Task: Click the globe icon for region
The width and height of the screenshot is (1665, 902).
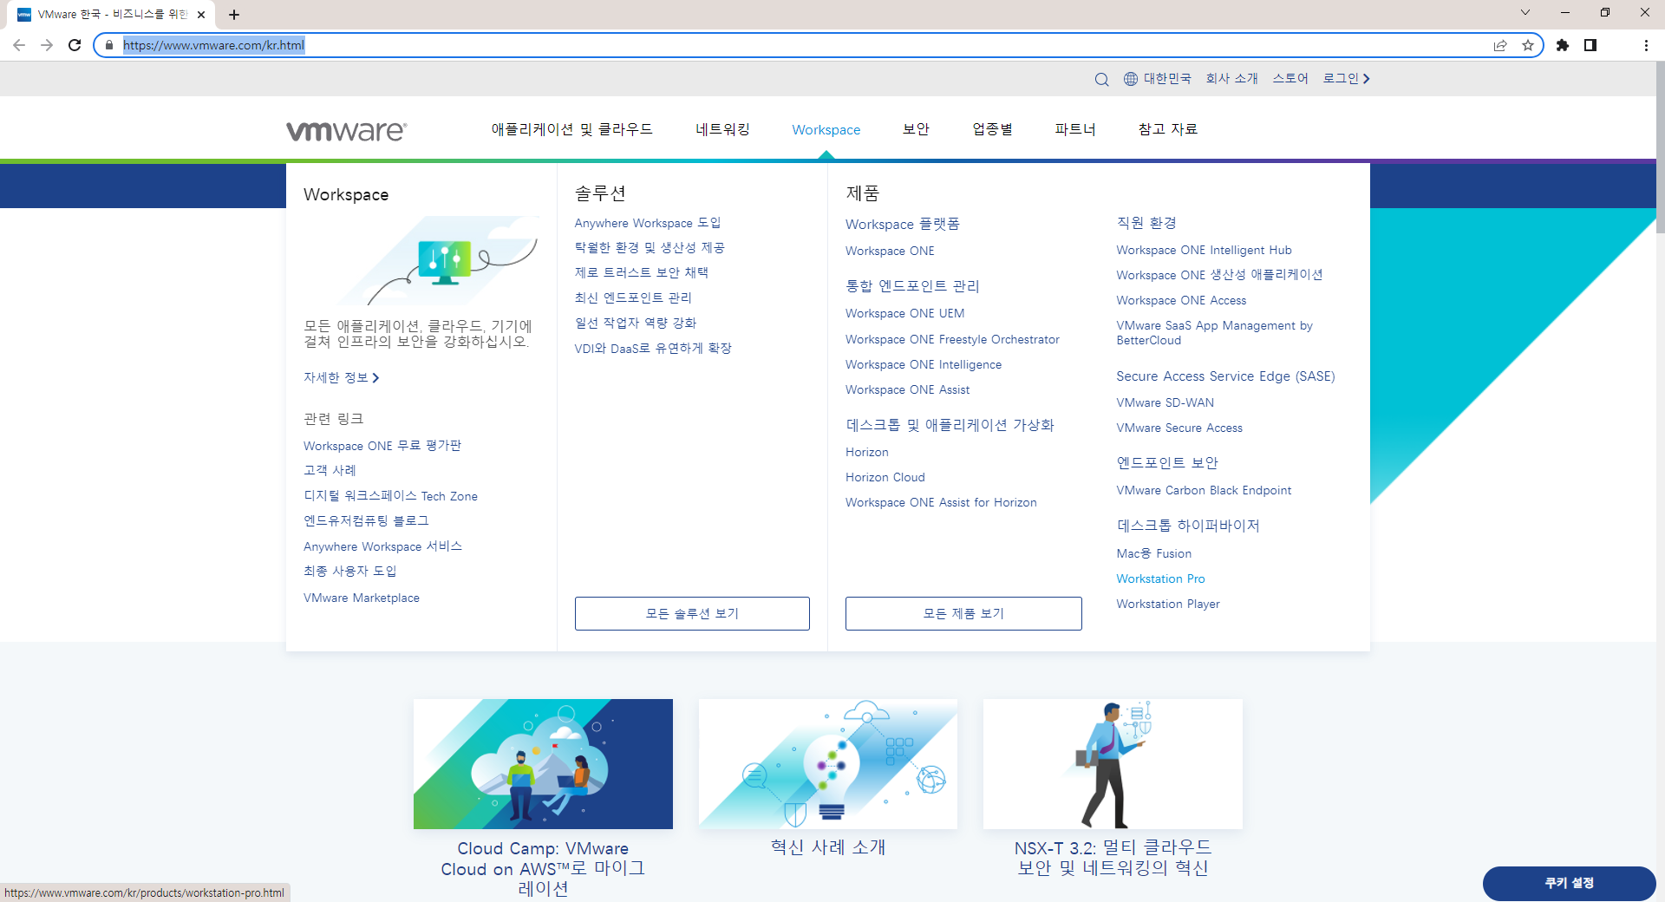Action: (1131, 79)
